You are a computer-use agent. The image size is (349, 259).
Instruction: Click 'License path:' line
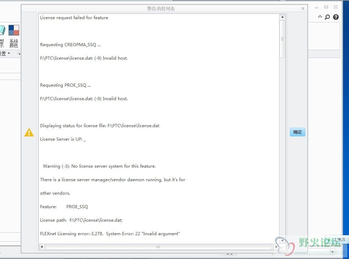81,220
